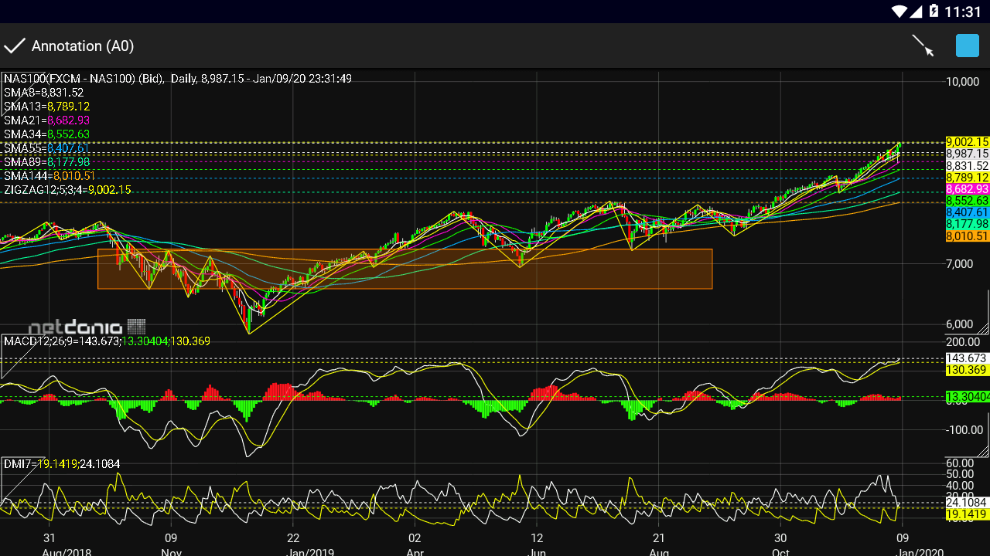Tap the 13.30404 MACD histogram tag
The image size is (990, 556).
(968, 397)
